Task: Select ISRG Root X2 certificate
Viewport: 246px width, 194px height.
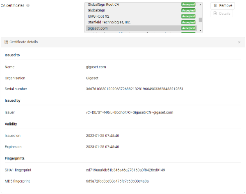Action: [141, 16]
